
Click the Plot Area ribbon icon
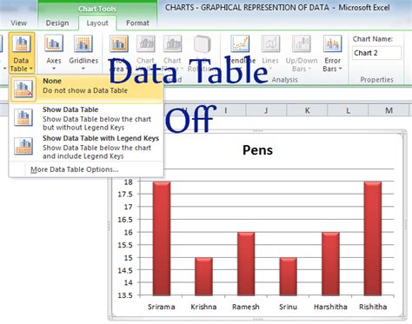pos(118,43)
